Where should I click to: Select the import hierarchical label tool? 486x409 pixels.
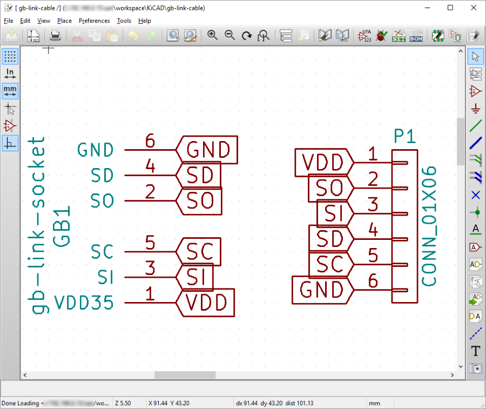[475, 299]
